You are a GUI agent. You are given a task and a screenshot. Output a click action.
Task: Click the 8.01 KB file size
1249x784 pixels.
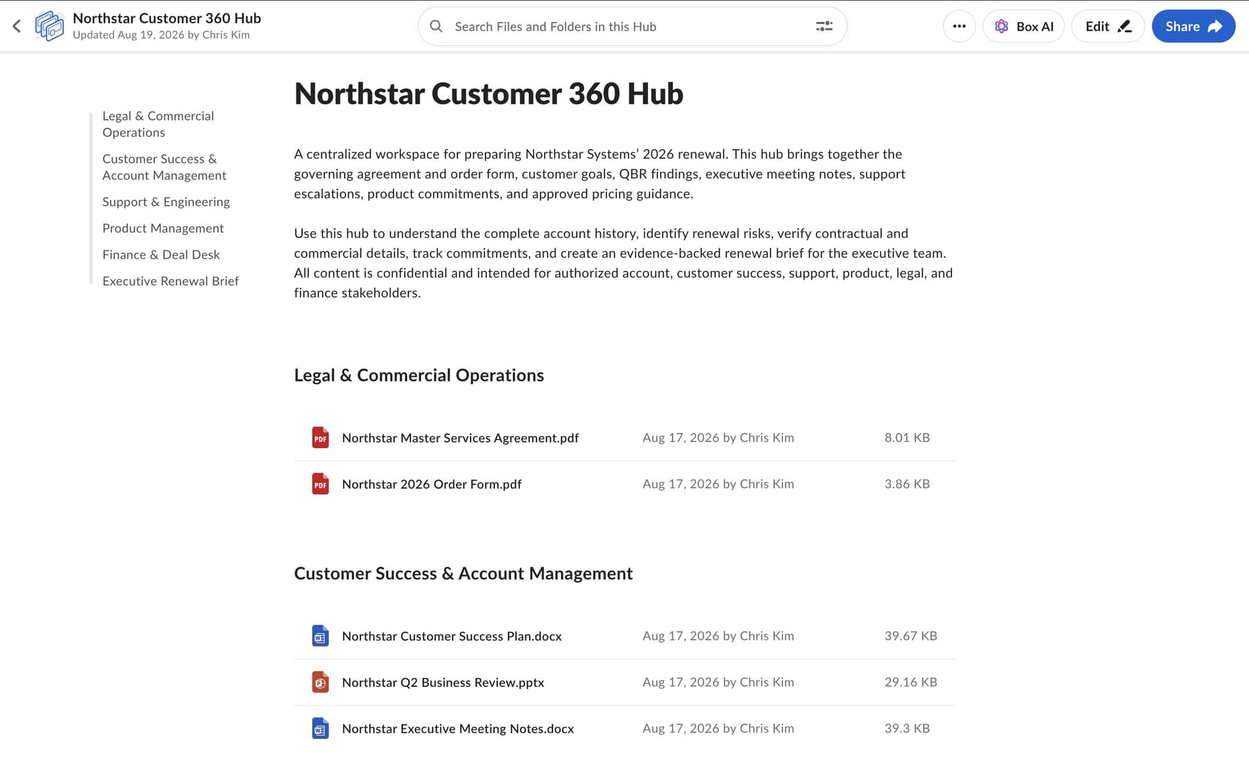(x=907, y=438)
